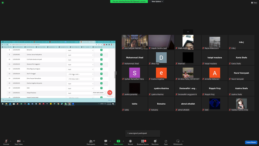Viewport: 259px width, 146px height.
Task: Click Nailatul Fadhila's anime avatar tile
Action: [x=241, y=104]
